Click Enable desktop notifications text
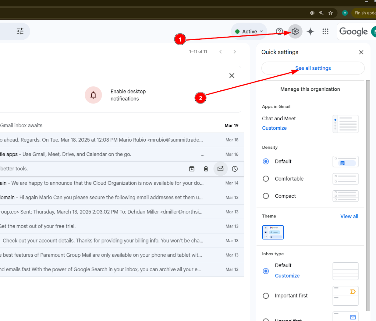Screen dimensions: 376x321 point(128,95)
